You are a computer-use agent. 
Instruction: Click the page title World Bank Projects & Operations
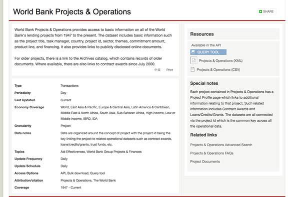click(x=72, y=12)
